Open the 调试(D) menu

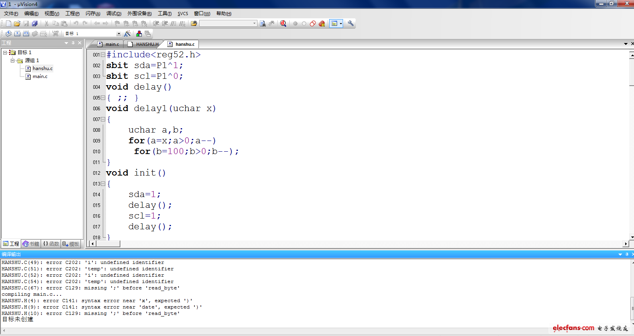(x=114, y=14)
